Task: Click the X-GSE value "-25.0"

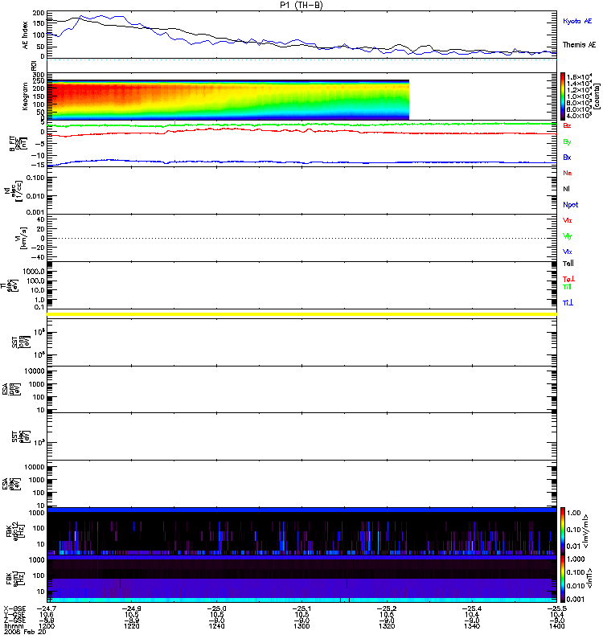Action: coord(216,608)
